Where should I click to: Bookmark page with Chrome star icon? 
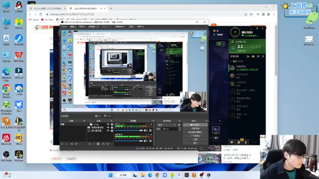pyautogui.click(x=251, y=14)
